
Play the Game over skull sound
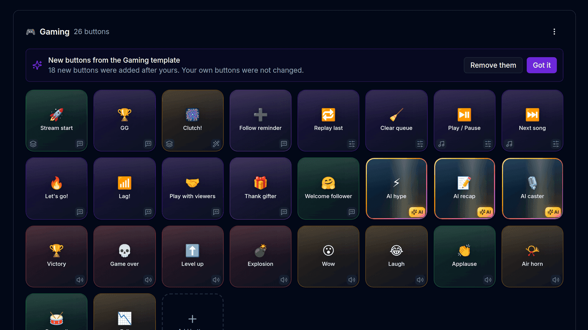point(124,256)
